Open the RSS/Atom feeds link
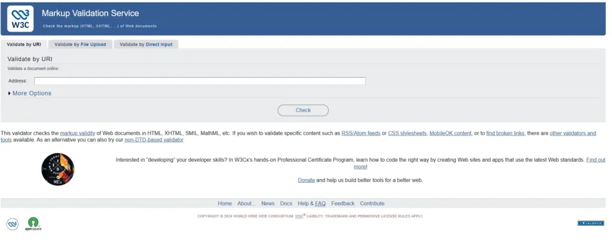Image resolution: width=612 pixels, height=249 pixels. [360, 133]
